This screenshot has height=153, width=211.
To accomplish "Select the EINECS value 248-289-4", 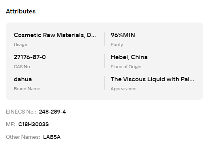I will click(52, 112).
